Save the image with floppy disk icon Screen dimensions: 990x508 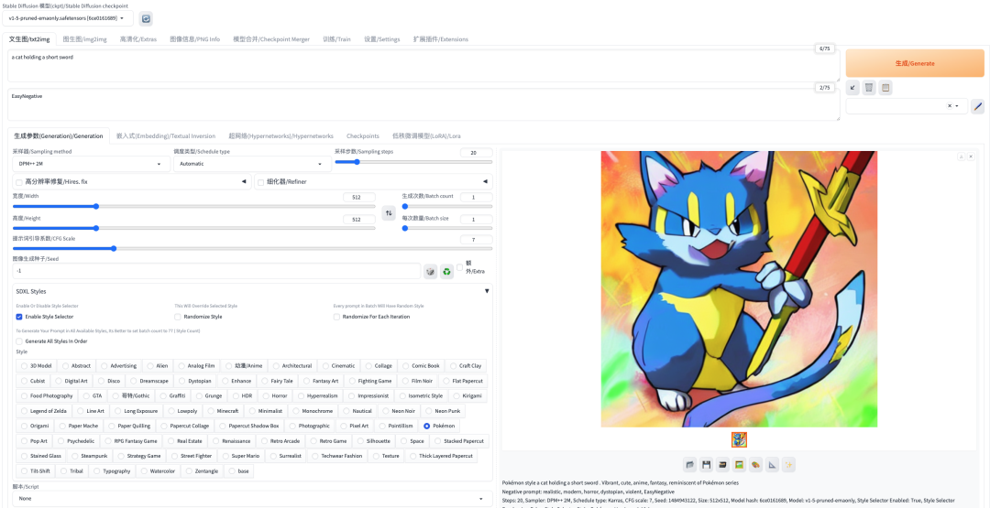point(707,465)
